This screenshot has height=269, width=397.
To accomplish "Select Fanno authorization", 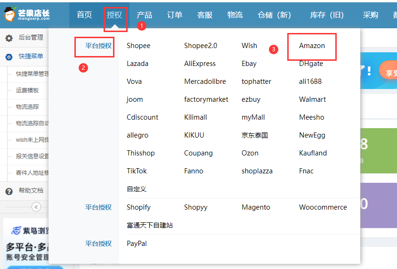I will click(x=194, y=171).
